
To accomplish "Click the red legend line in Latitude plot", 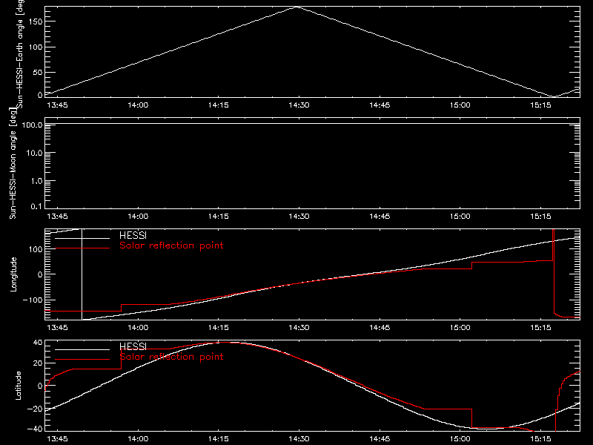I will click(82, 360).
